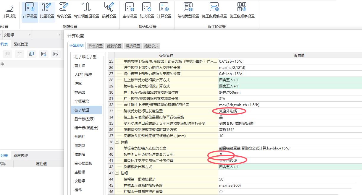Select 组合板(混凝土) in the category list
The width and height of the screenshot is (362, 195).
tap(87, 128)
